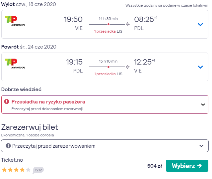The image size is (212, 179).
Task: Click the airplane icon on the outbound route line
Action: [128, 24]
